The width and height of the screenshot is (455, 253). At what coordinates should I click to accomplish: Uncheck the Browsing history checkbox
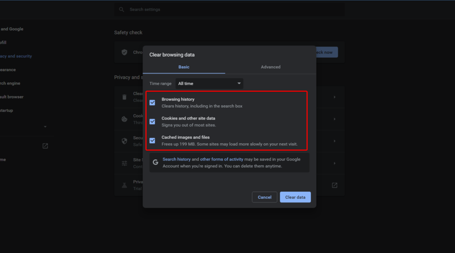[152, 103]
